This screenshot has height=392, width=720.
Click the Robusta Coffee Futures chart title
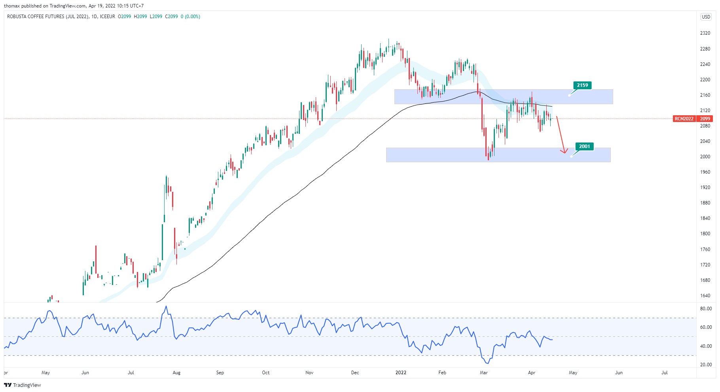[47, 17]
